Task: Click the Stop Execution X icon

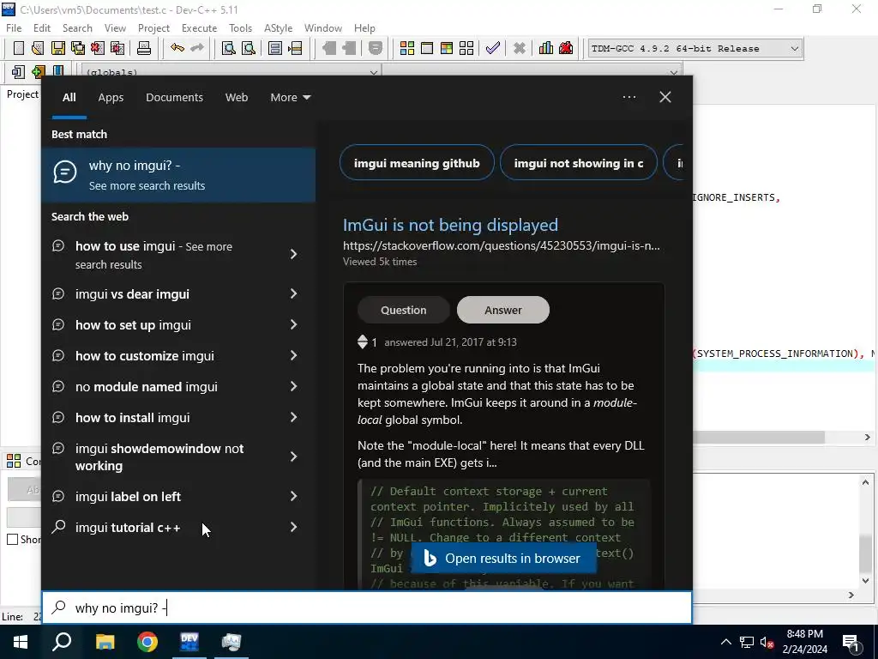Action: click(520, 48)
